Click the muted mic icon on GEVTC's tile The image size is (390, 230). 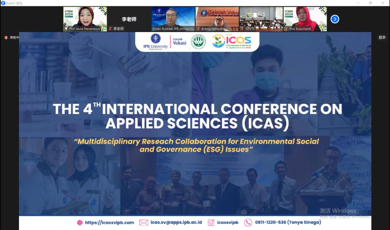[242, 29]
